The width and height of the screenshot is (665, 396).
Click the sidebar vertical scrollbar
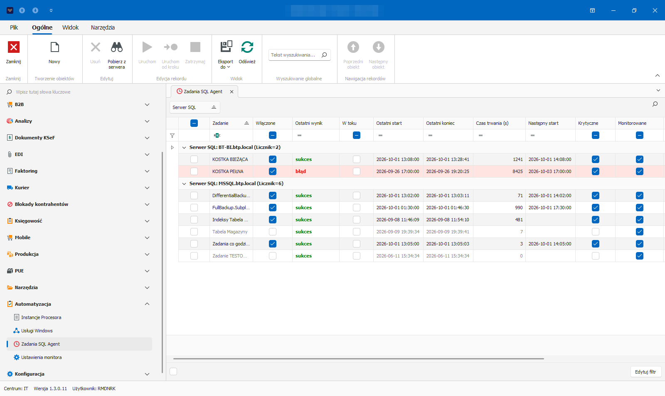pyautogui.click(x=162, y=262)
